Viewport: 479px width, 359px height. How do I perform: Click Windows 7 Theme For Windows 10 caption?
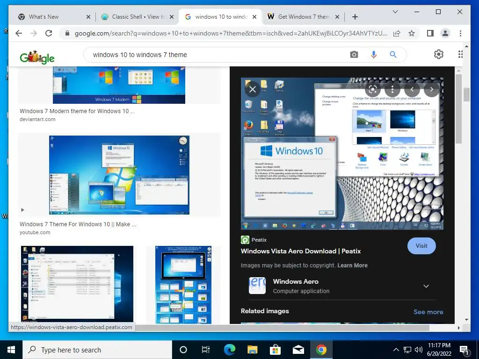point(78,224)
